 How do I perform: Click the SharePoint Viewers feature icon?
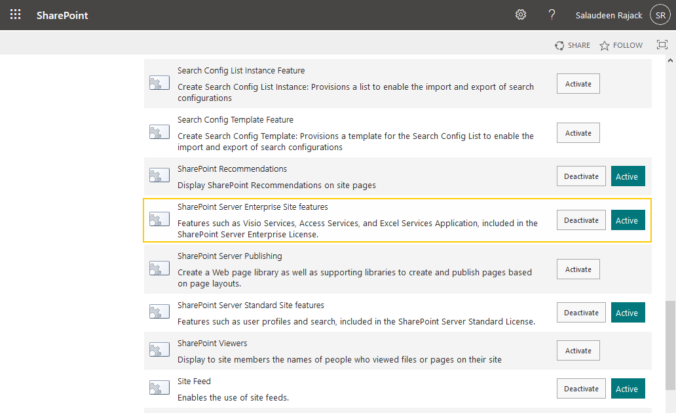[x=159, y=349]
